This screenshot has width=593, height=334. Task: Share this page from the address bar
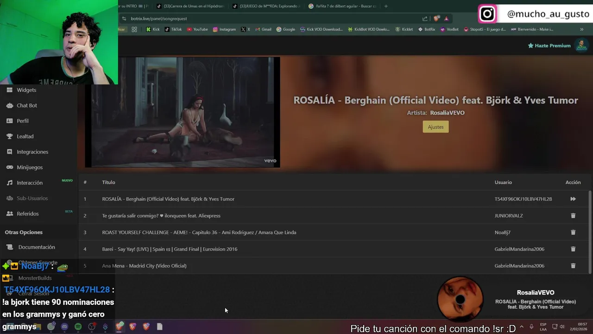(x=425, y=19)
